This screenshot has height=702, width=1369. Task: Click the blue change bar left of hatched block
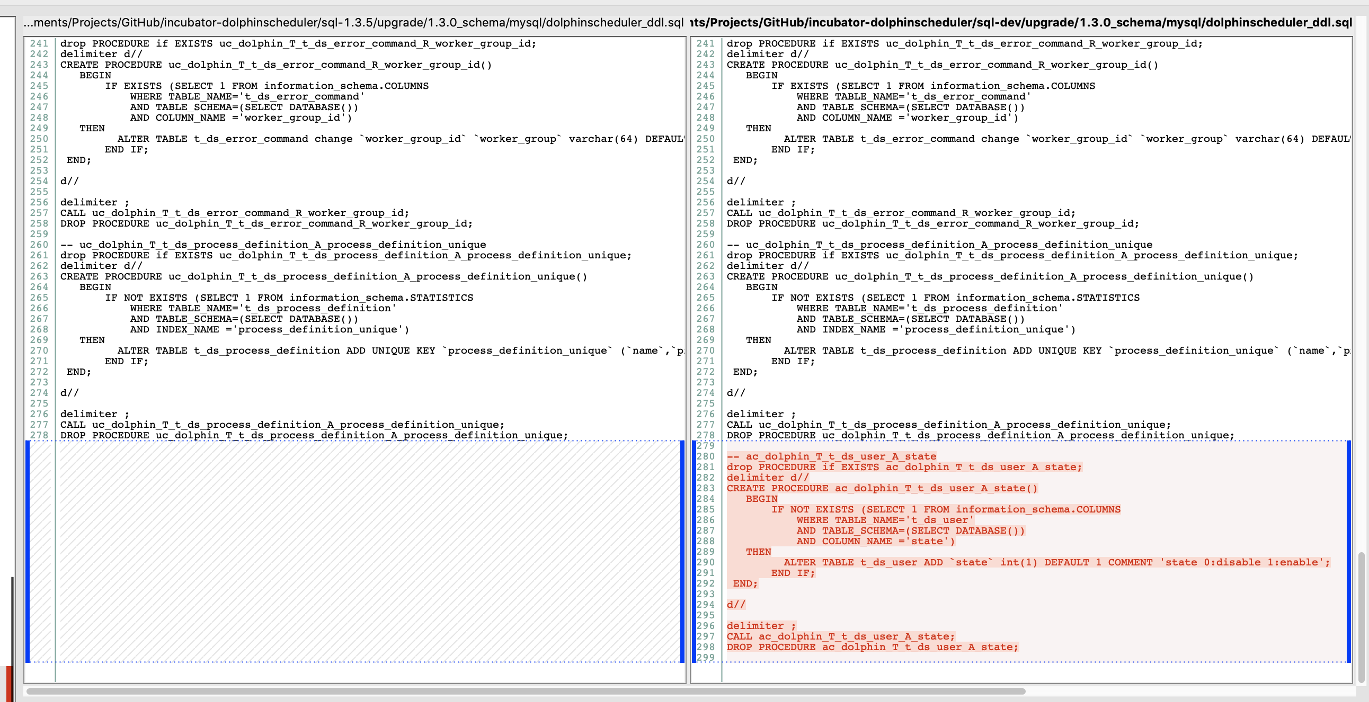pos(28,551)
